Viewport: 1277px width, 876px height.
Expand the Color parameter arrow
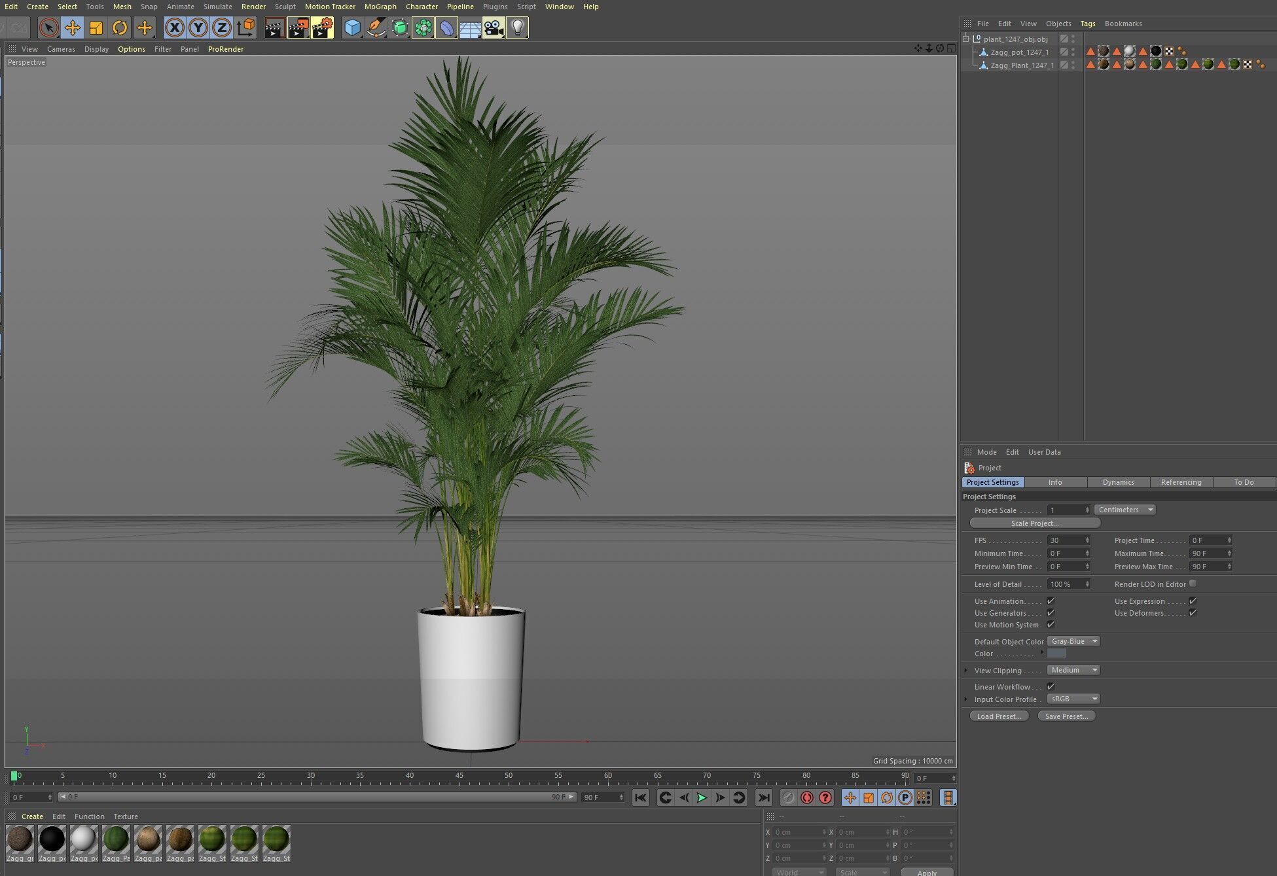point(1043,653)
